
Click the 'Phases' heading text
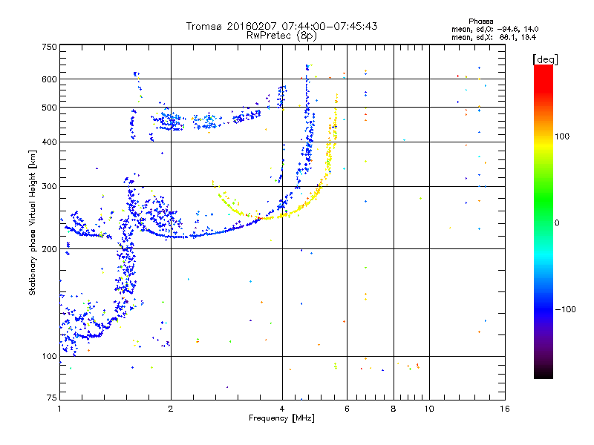pyautogui.click(x=480, y=22)
